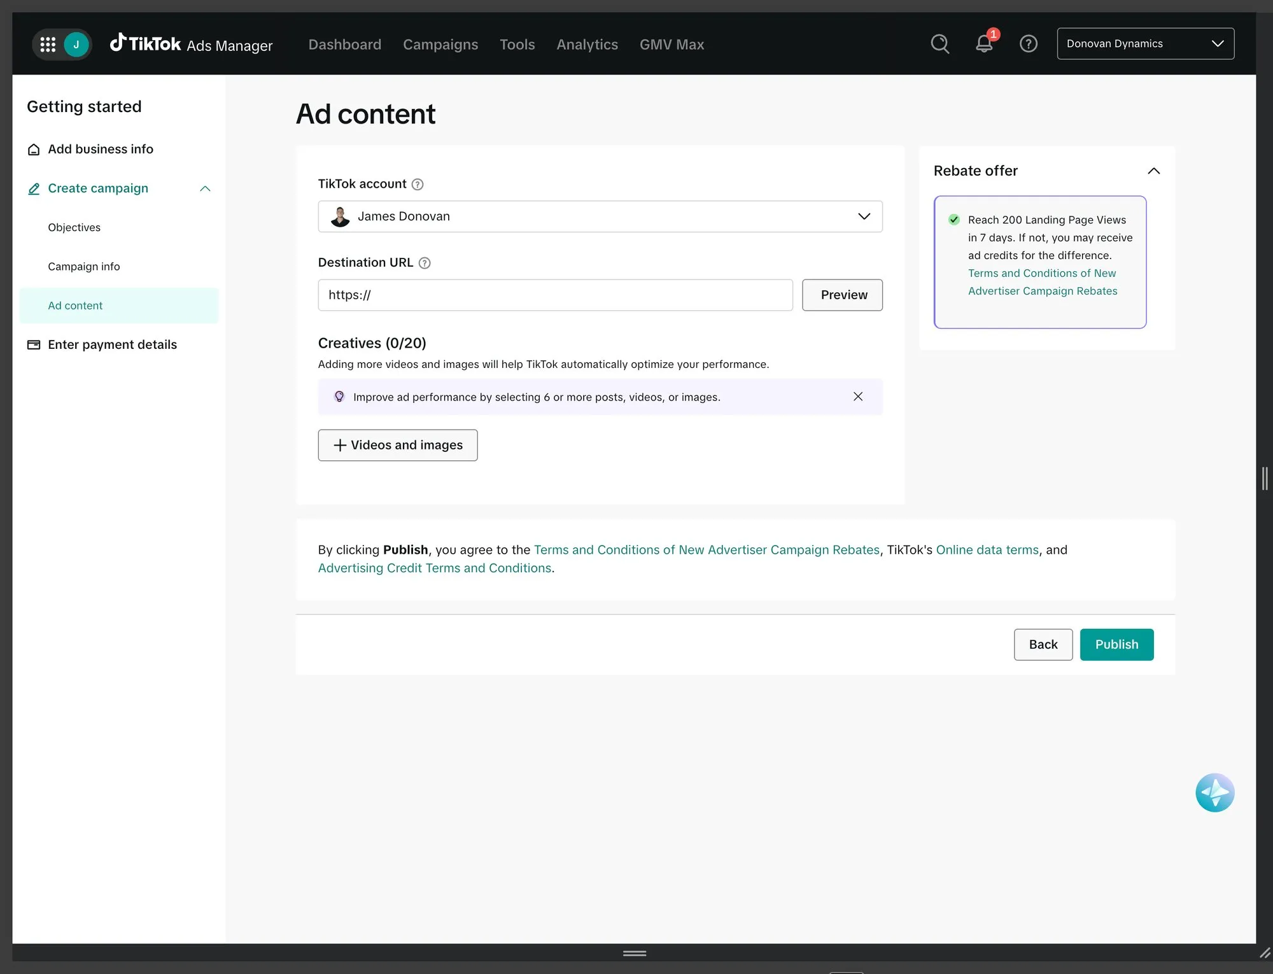Open the Tools menu
Image resolution: width=1273 pixels, height=974 pixels.
point(517,45)
